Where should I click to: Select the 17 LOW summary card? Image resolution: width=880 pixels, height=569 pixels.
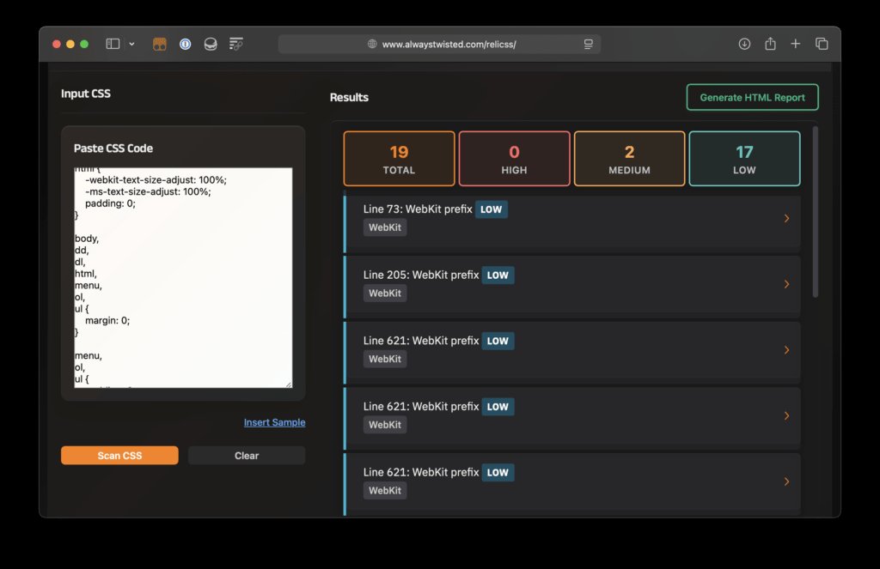tap(744, 158)
